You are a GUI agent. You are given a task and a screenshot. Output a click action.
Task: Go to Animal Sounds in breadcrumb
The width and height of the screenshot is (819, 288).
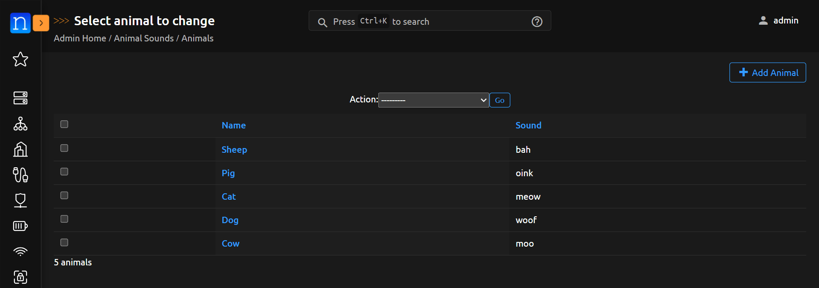(144, 38)
